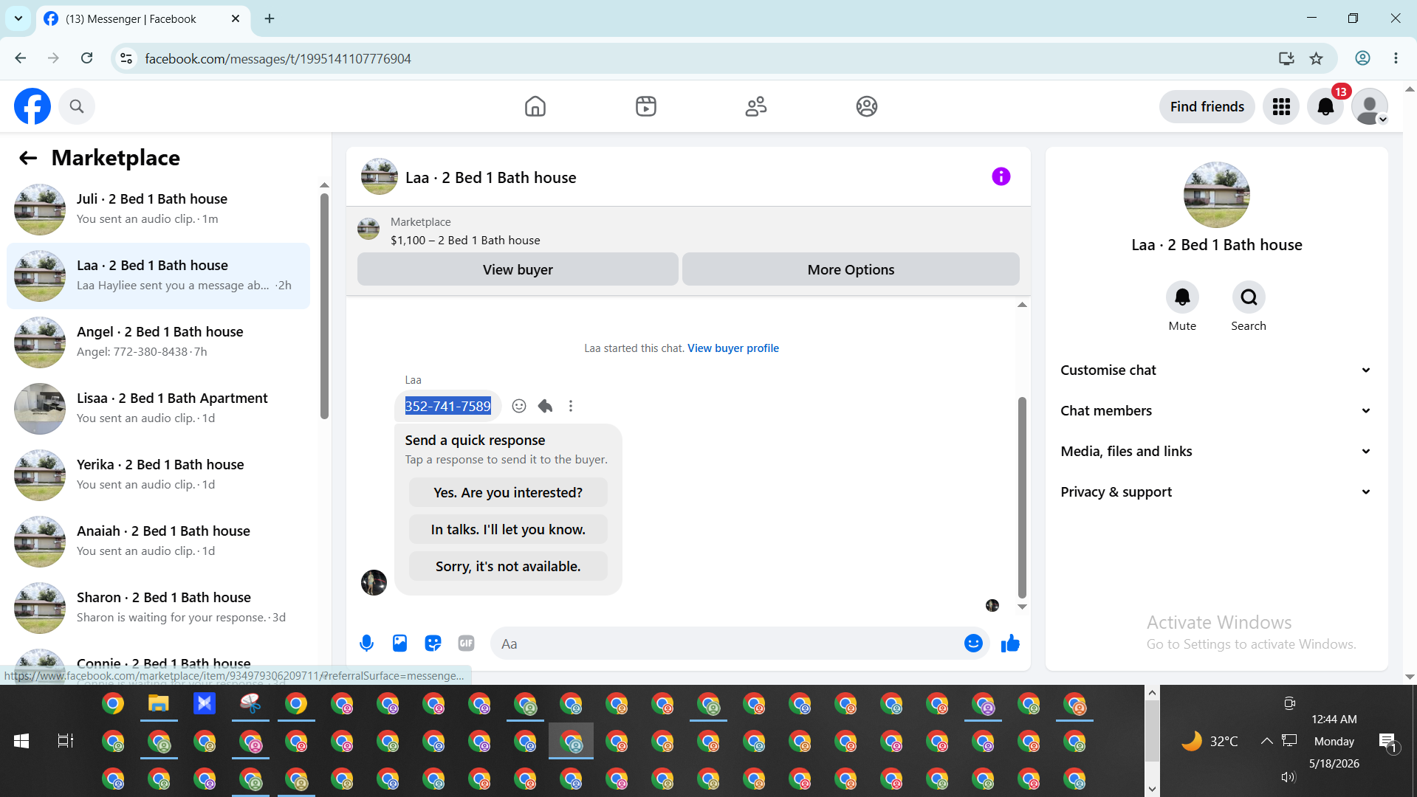This screenshot has width=1417, height=797.
Task: Expand the Chat members section
Action: click(1216, 411)
